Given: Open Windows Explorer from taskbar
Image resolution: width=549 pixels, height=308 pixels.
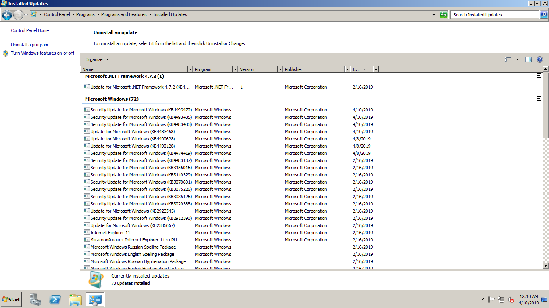Looking at the screenshot, I should pyautogui.click(x=75, y=299).
